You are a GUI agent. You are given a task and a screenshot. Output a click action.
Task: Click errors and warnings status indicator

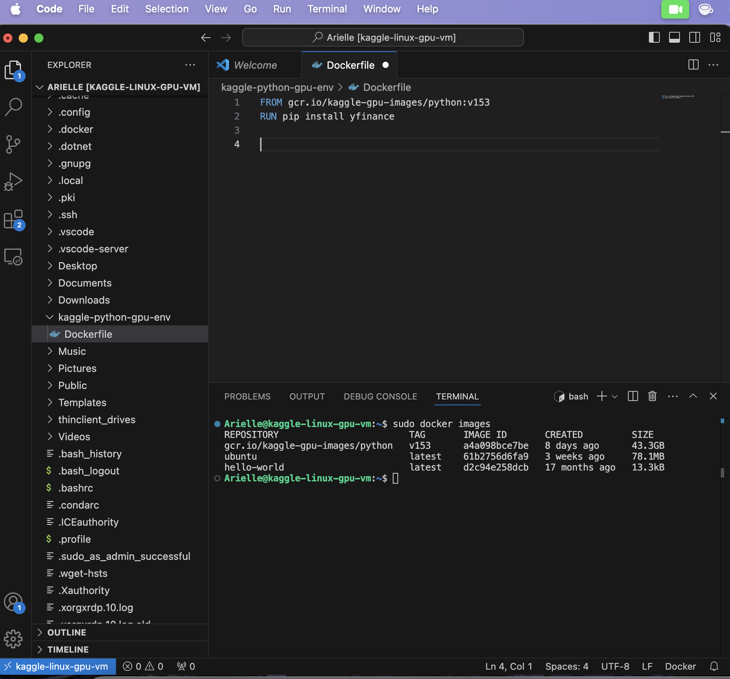click(x=143, y=667)
